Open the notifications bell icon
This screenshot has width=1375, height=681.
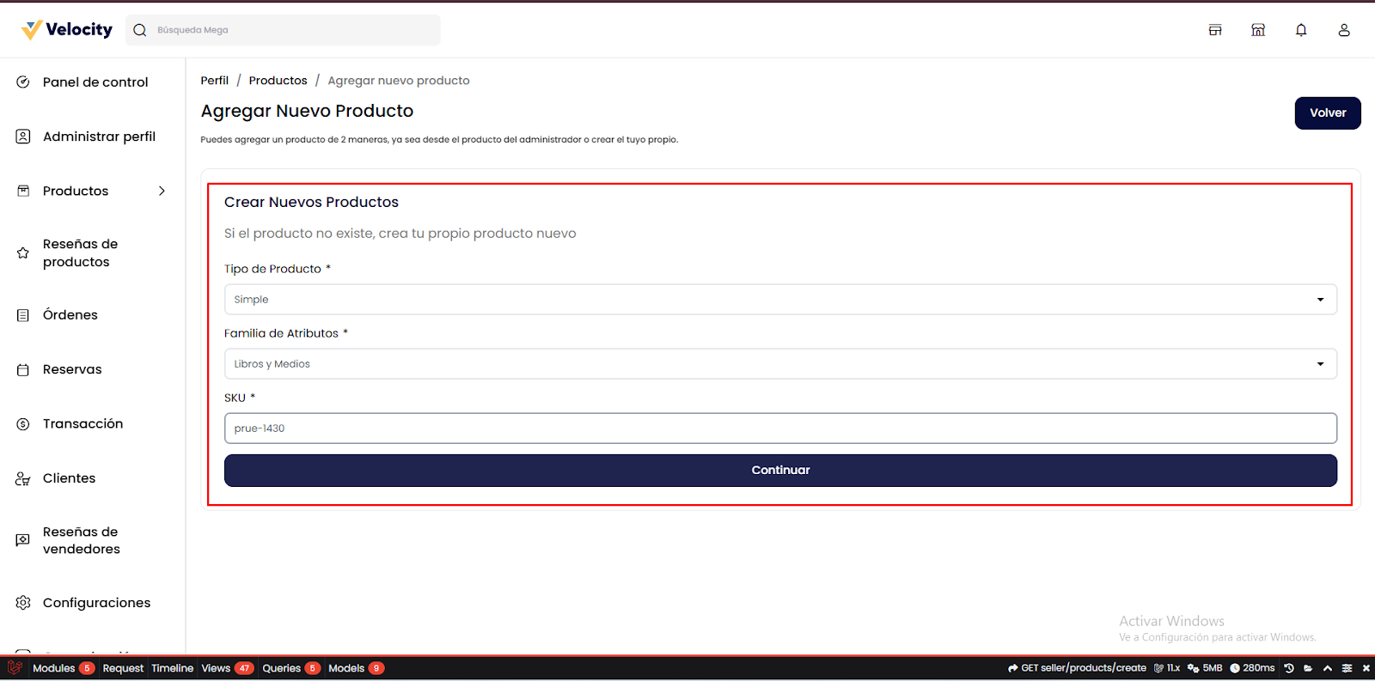(1301, 30)
